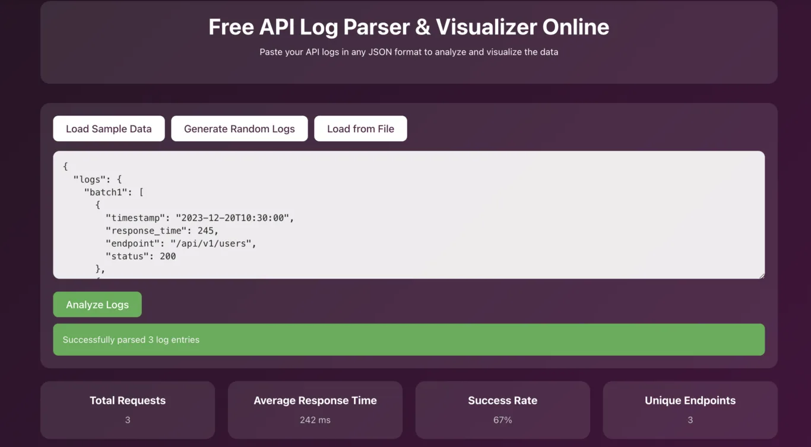Generate random logs with the button
The width and height of the screenshot is (811, 447).
pos(239,129)
